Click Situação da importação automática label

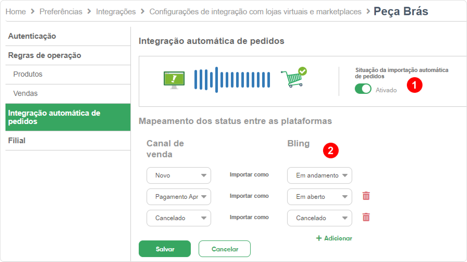(x=402, y=73)
